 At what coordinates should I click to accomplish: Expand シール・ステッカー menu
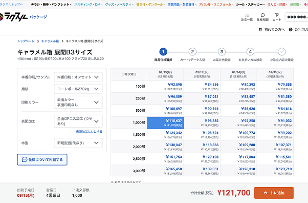coord(251,4)
